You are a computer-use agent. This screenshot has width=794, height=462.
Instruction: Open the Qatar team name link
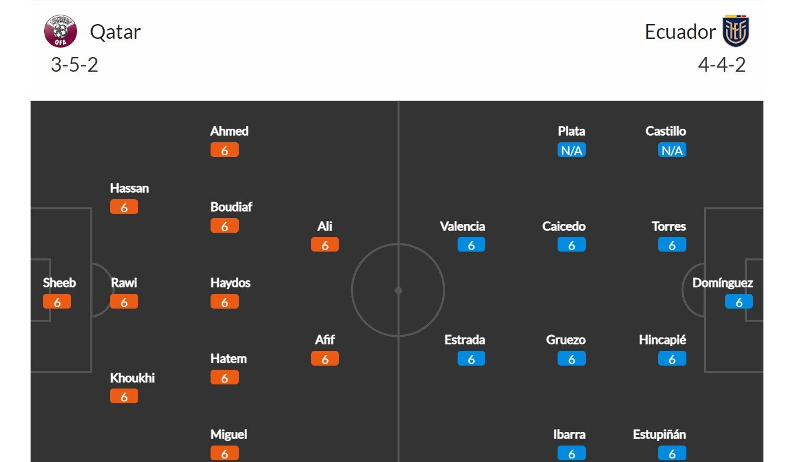(x=115, y=32)
